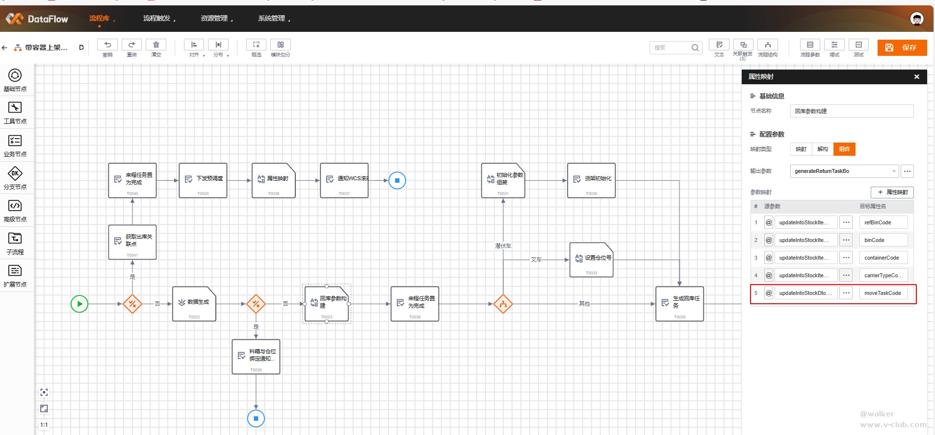Edit the updateIntoStockDto source parameter field
The height and width of the screenshot is (435, 935).
(x=806, y=293)
